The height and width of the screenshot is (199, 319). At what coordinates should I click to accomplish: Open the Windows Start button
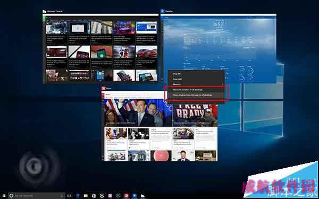4,196
